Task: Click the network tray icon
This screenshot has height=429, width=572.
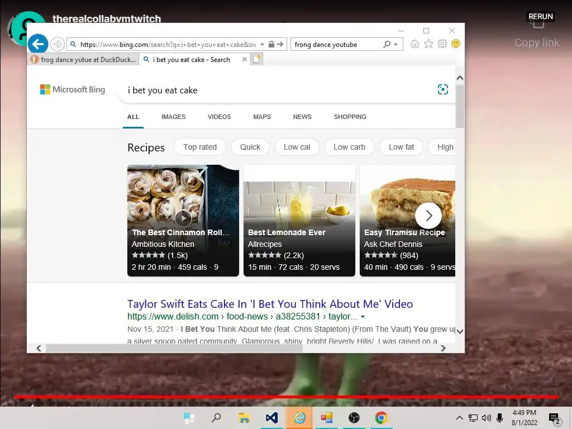Action: (473, 418)
